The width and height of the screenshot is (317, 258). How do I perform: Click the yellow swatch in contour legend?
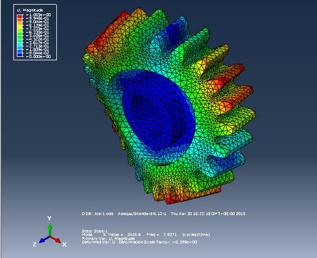(20, 27)
